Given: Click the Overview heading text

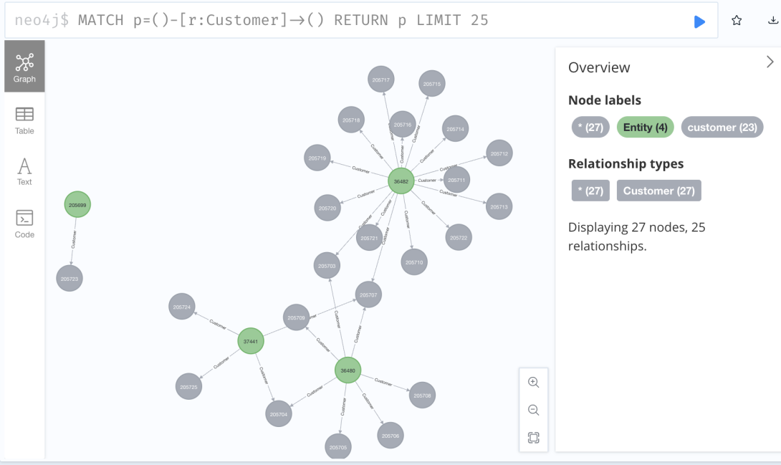Looking at the screenshot, I should (599, 67).
